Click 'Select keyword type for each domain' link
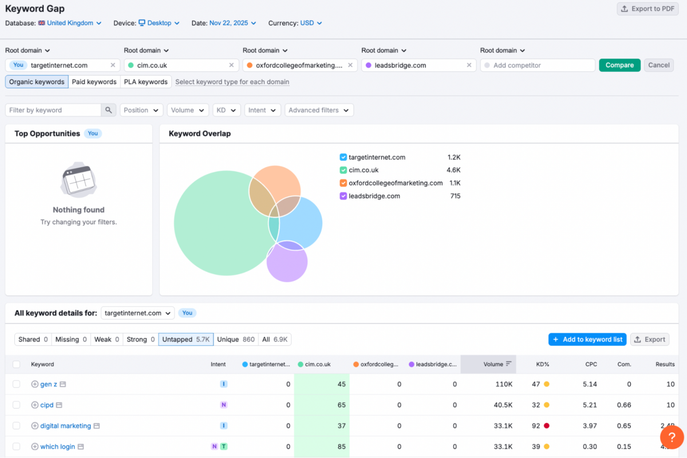The width and height of the screenshot is (687, 458). [x=232, y=82]
